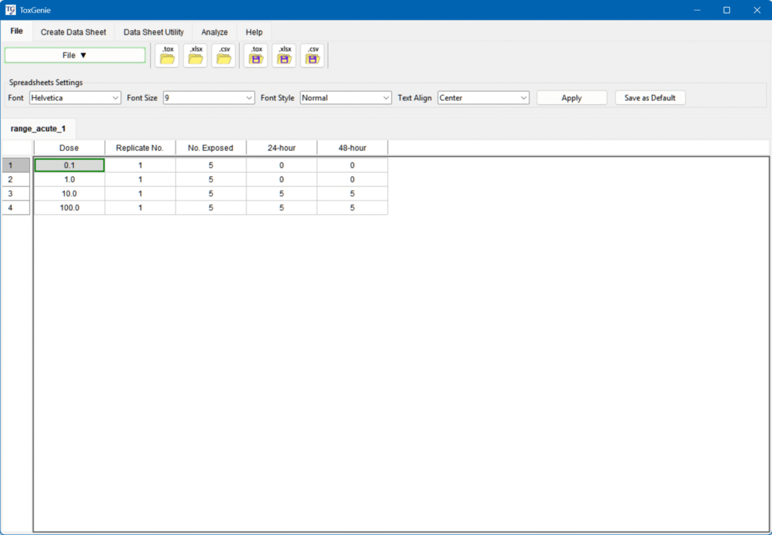Click the ToxGenie app icon in the title bar
Image resolution: width=772 pixels, height=535 pixels.
(11, 10)
